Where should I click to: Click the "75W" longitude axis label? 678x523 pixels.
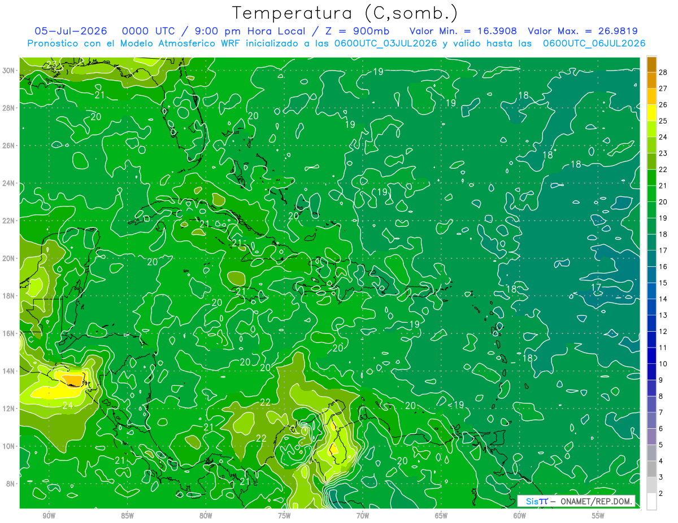pyautogui.click(x=284, y=516)
